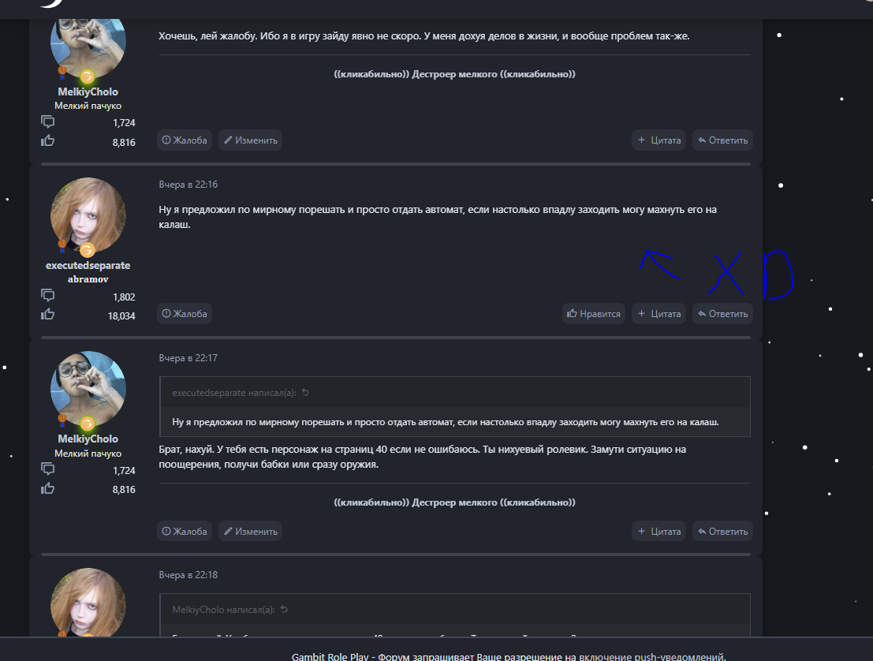
Task: Click arrow icon next to MelkiyCholo написал(а)
Action: point(284,609)
